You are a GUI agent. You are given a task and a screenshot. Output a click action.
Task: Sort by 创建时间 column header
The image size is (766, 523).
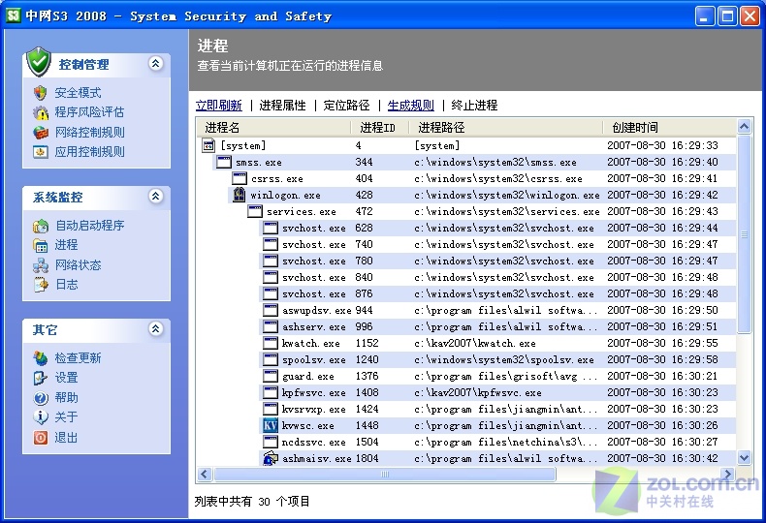[669, 128]
